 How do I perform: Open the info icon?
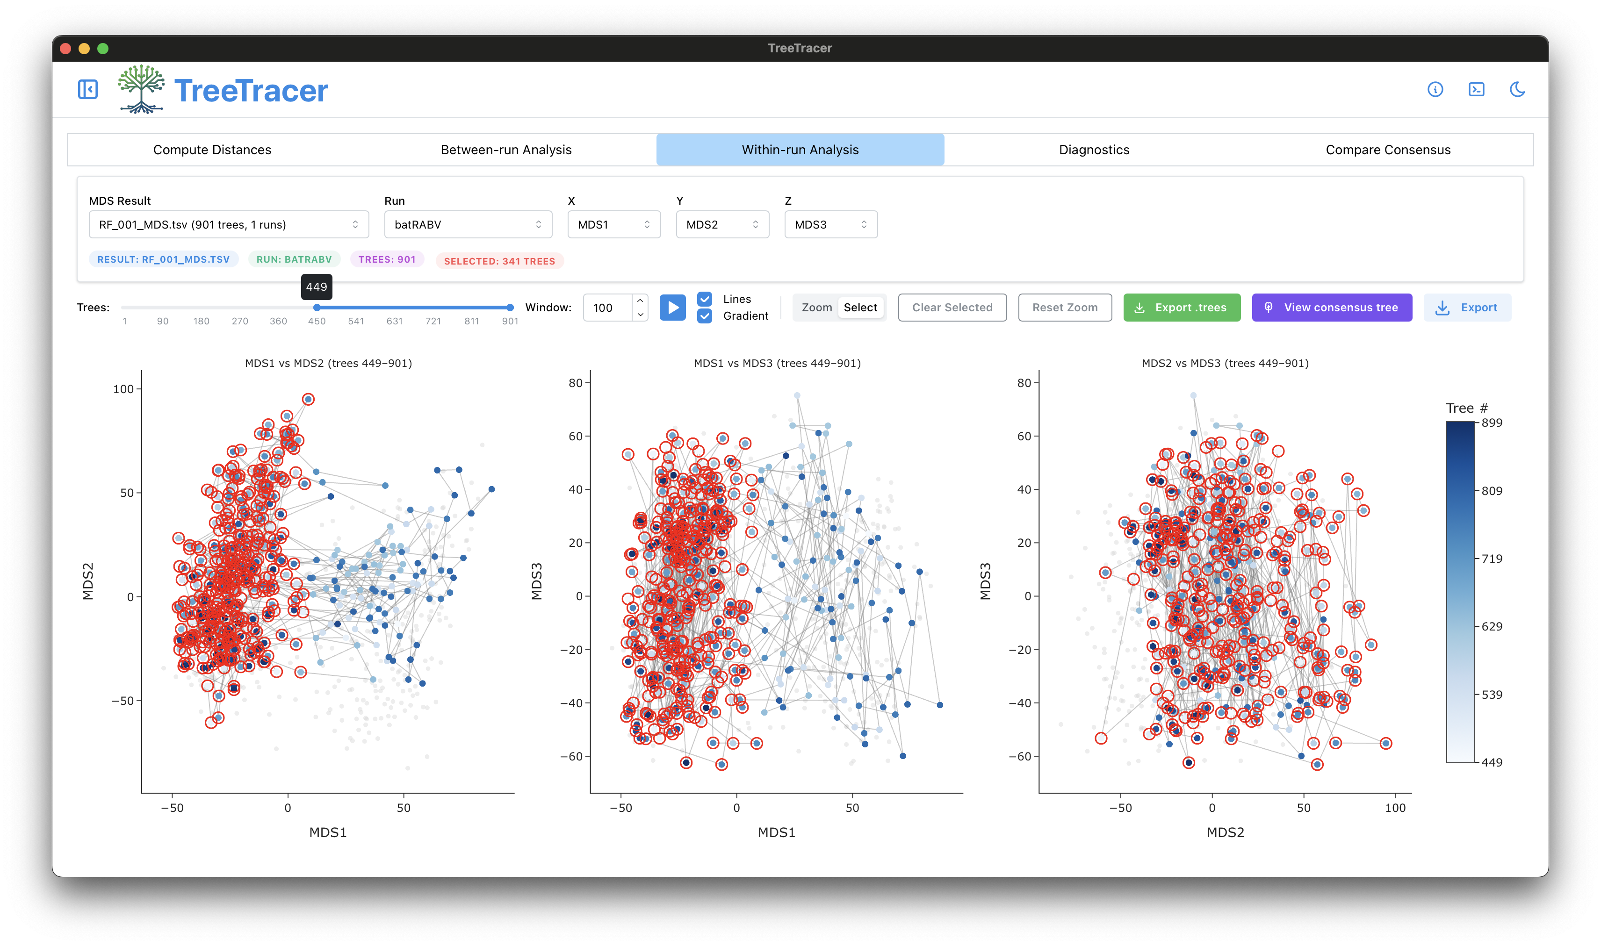pos(1435,89)
